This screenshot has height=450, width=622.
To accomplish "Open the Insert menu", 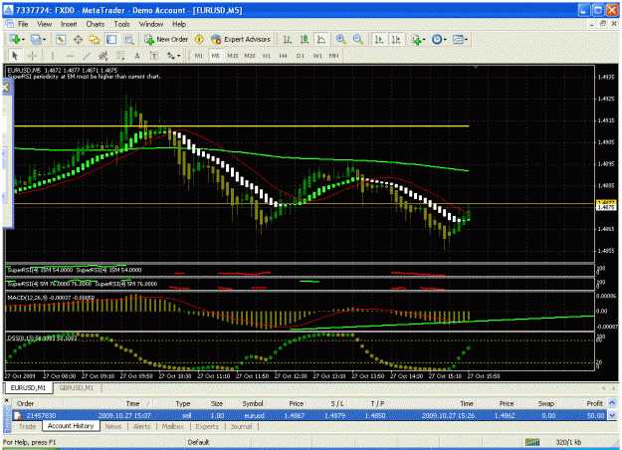I will [69, 24].
